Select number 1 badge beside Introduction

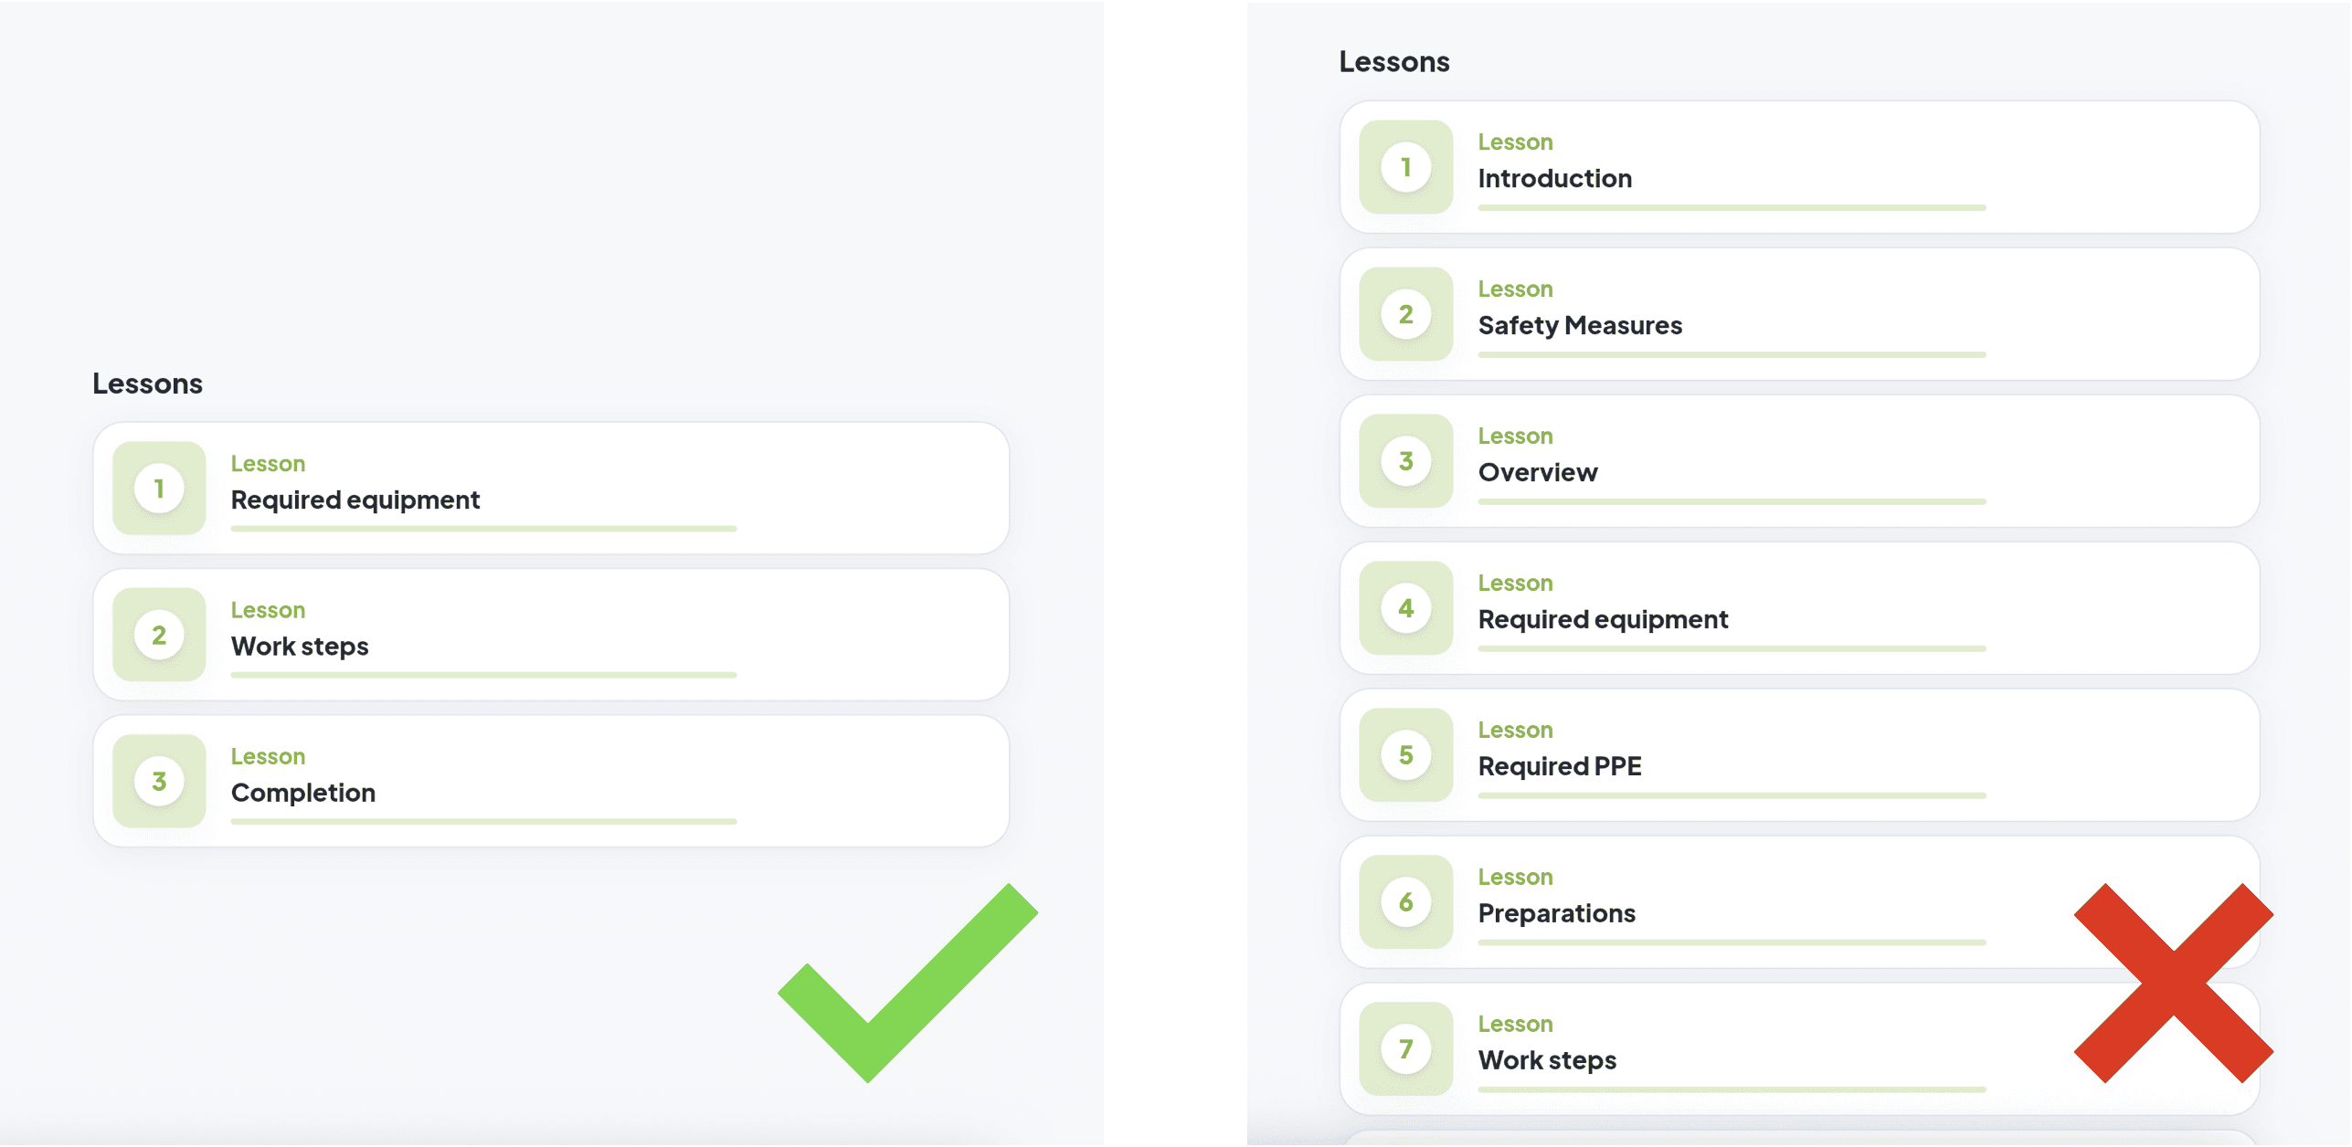tap(1405, 167)
